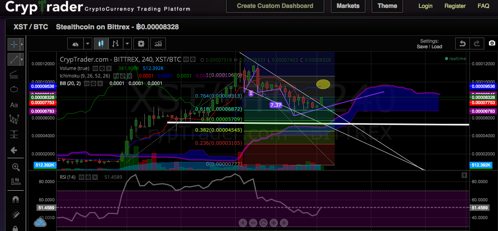
Task: Open the Register link
Action: 455,6
